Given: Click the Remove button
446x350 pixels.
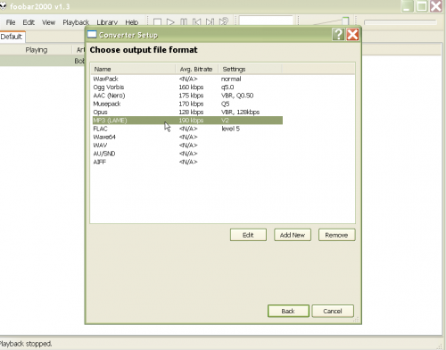Looking at the screenshot, I should coord(336,235).
